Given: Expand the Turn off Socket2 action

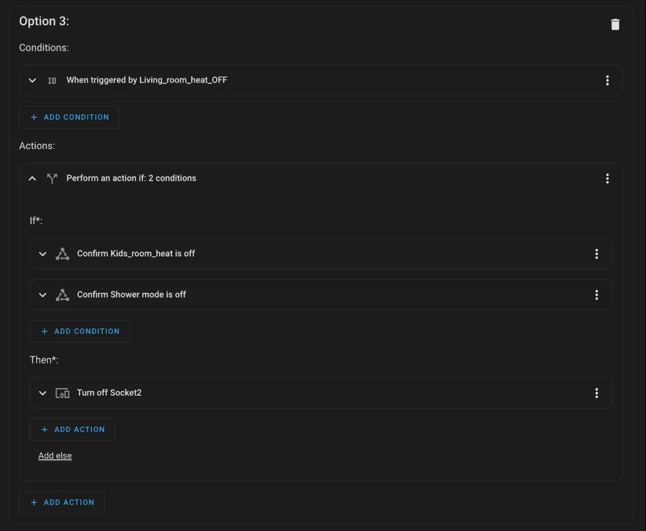Looking at the screenshot, I should (43, 393).
